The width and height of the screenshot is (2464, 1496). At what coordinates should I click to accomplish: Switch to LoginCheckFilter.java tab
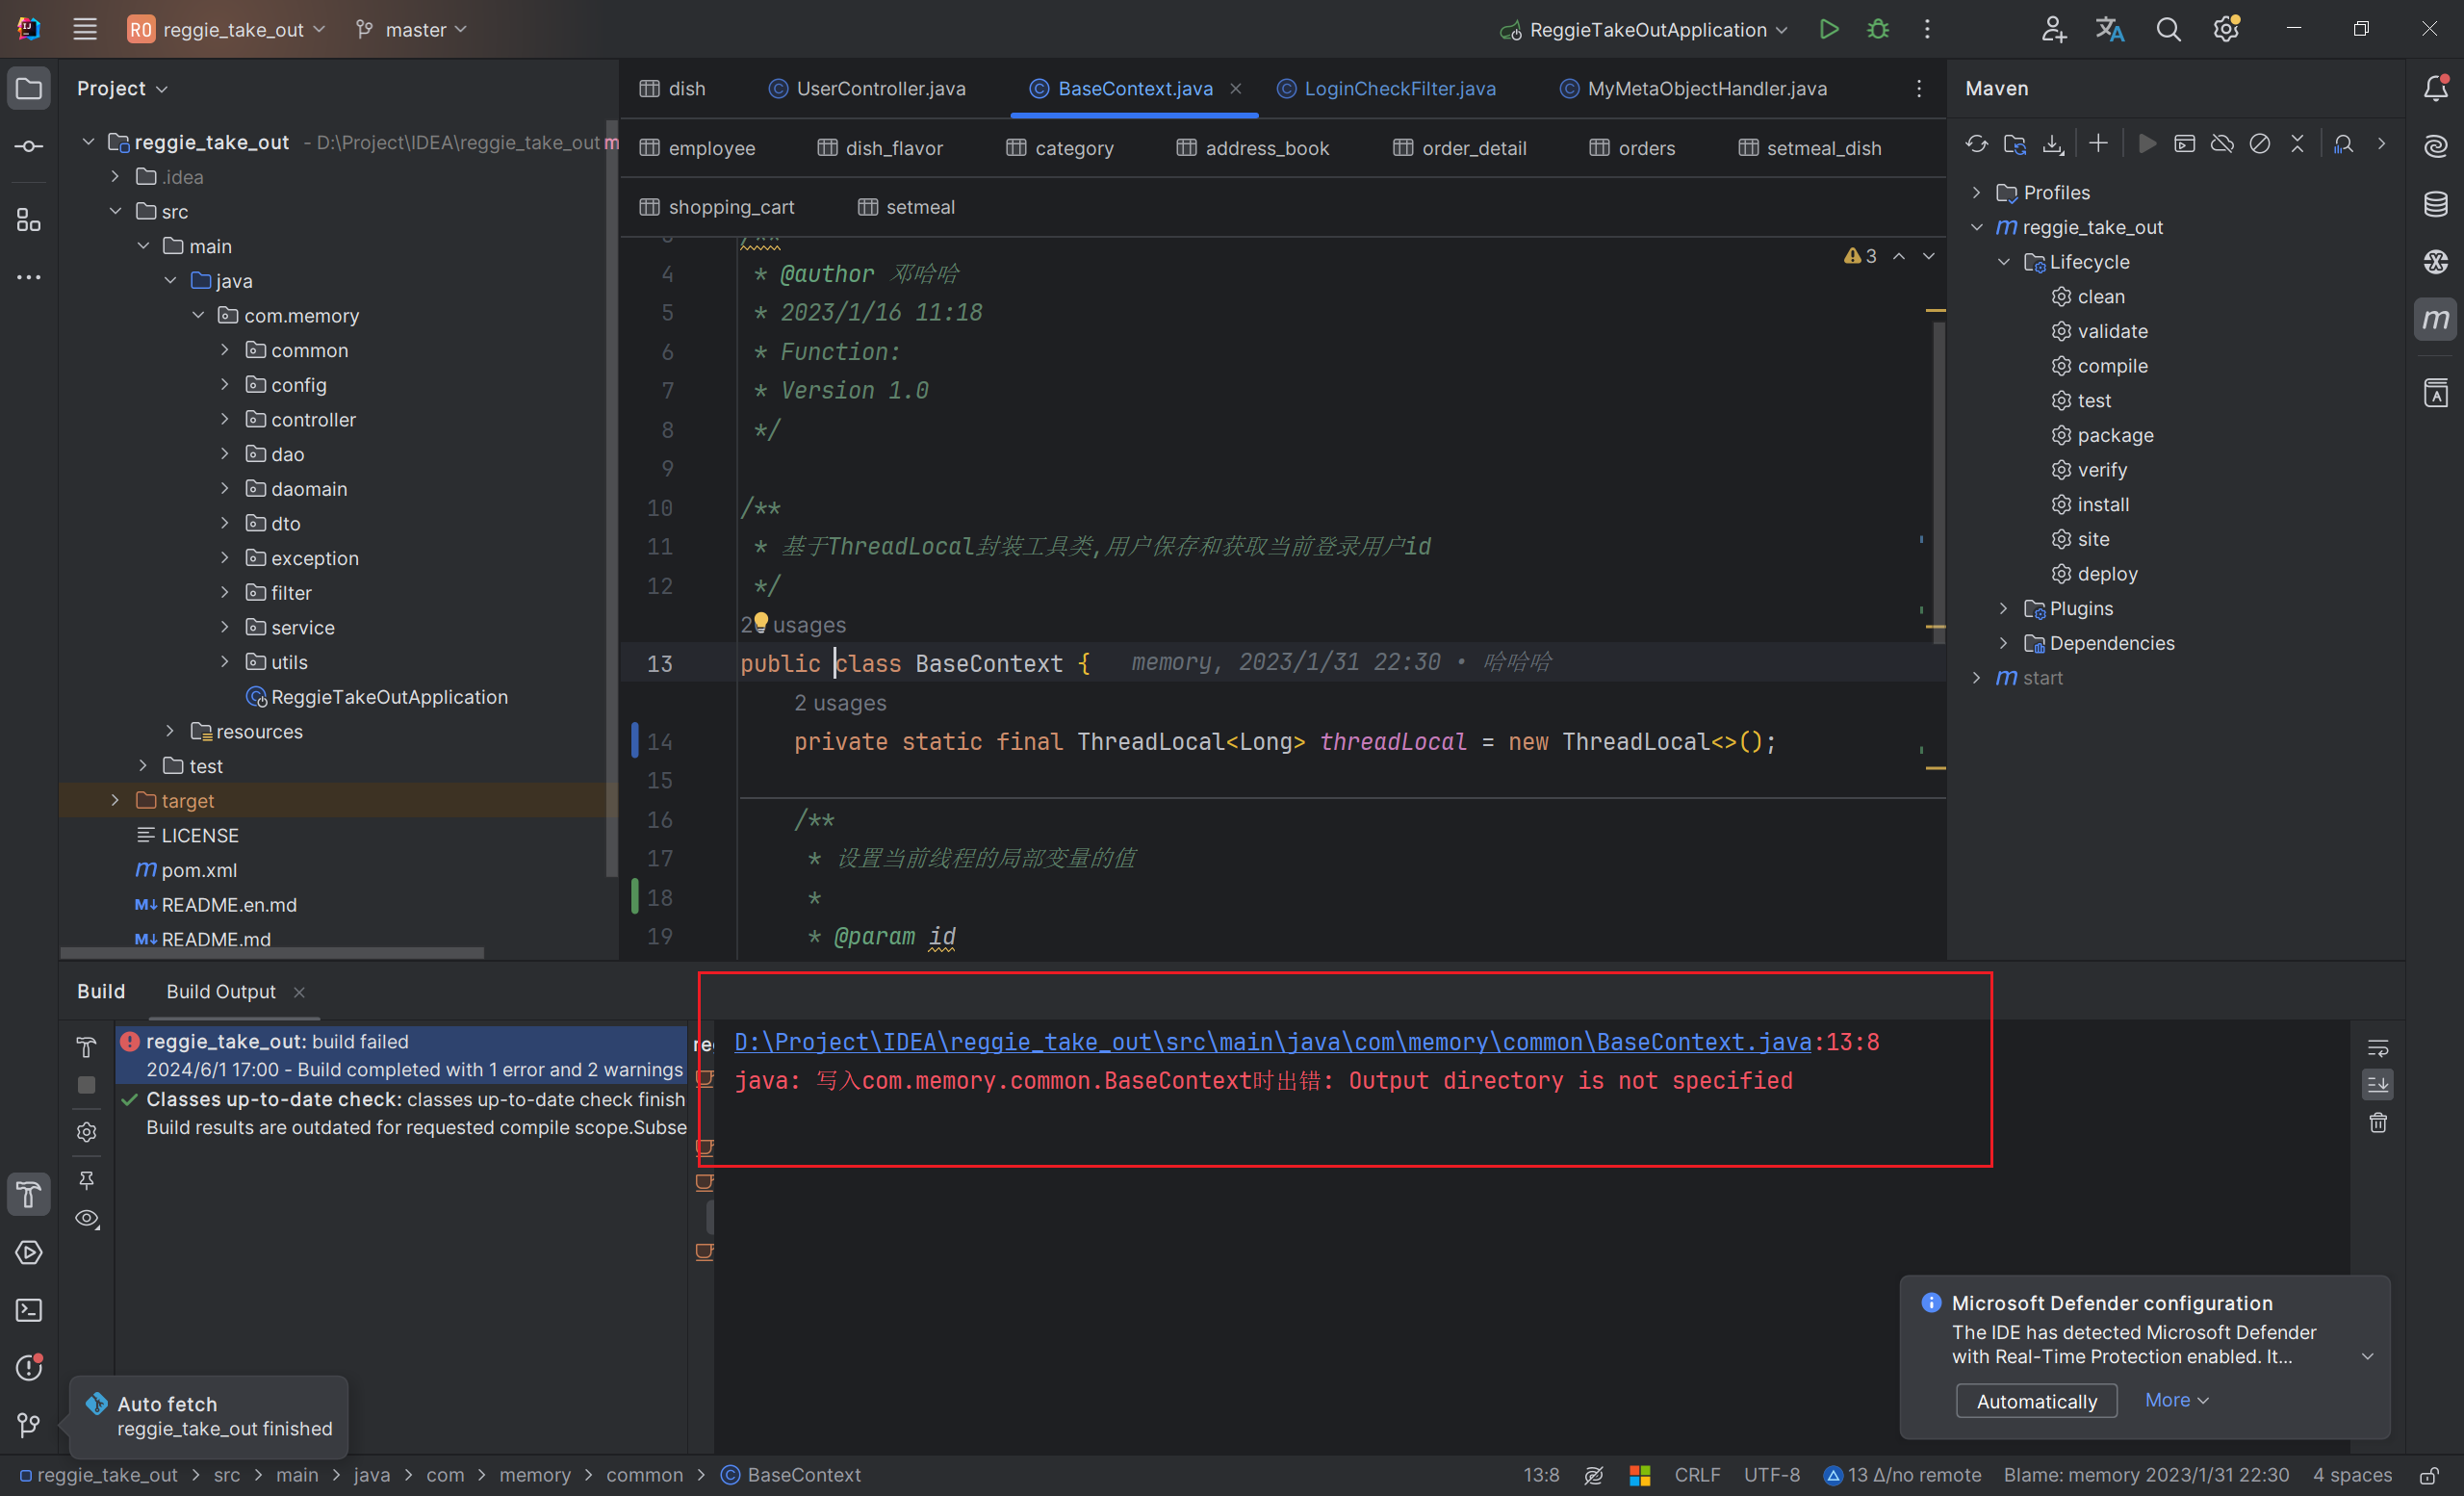click(x=1386, y=88)
